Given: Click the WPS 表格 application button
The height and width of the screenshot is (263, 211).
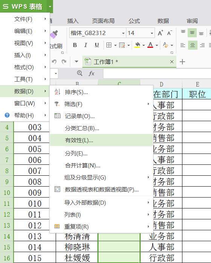Looking at the screenshot, I should pyautogui.click(x=23, y=6).
